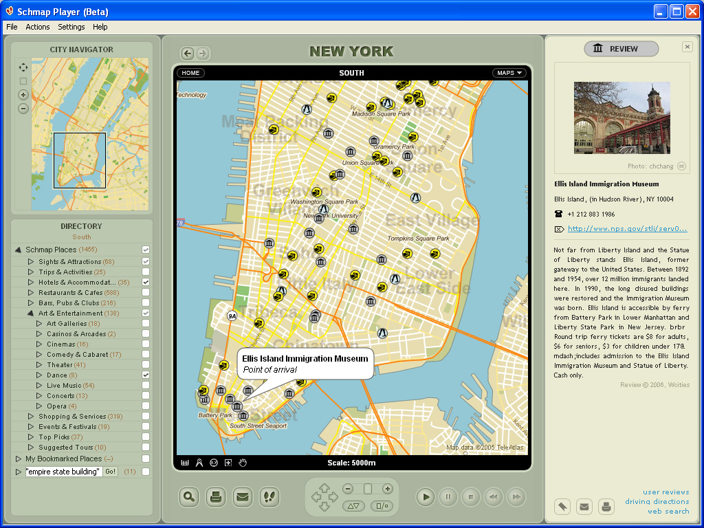Screen dimensions: 704x528
Task: Click the Fast-forward playback button
Action: [x=516, y=497]
